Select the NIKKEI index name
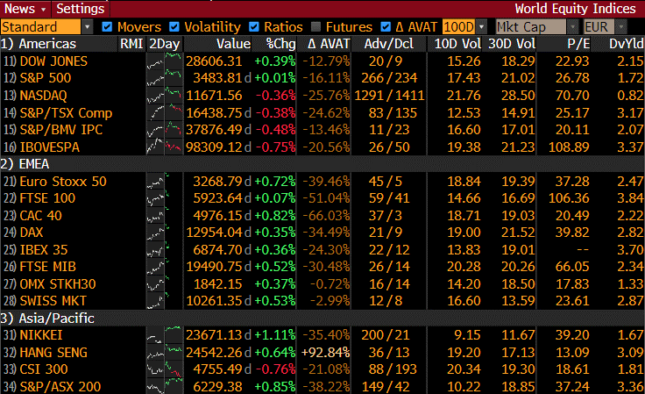 click(x=41, y=335)
